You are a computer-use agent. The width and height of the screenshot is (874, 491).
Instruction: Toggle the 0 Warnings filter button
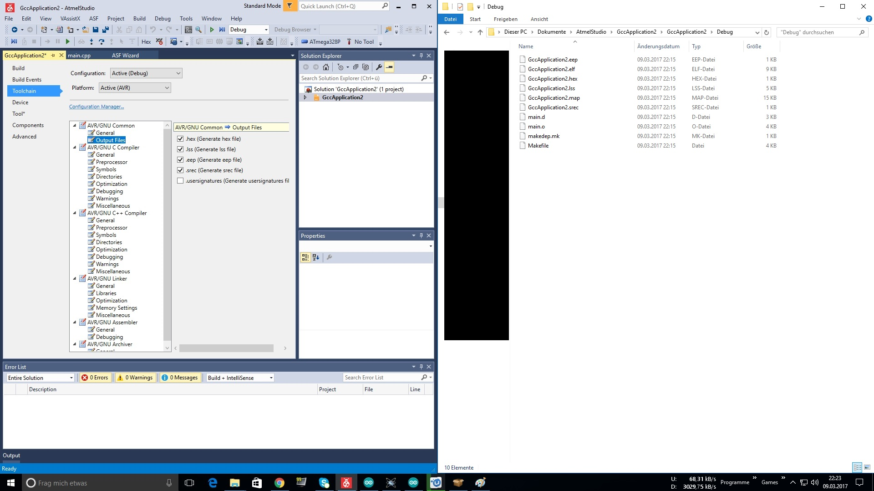coord(135,378)
